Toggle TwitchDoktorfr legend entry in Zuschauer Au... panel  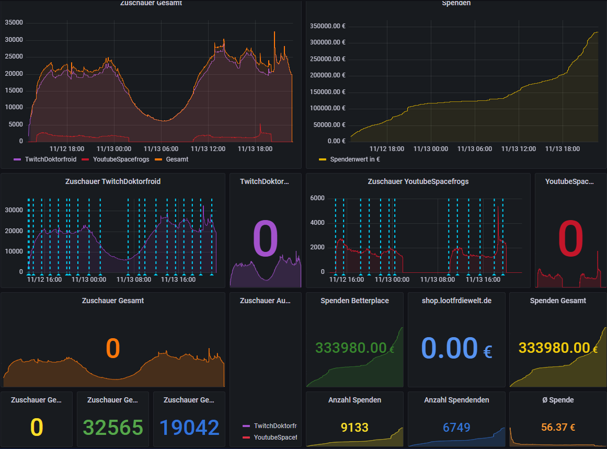pyautogui.click(x=275, y=426)
